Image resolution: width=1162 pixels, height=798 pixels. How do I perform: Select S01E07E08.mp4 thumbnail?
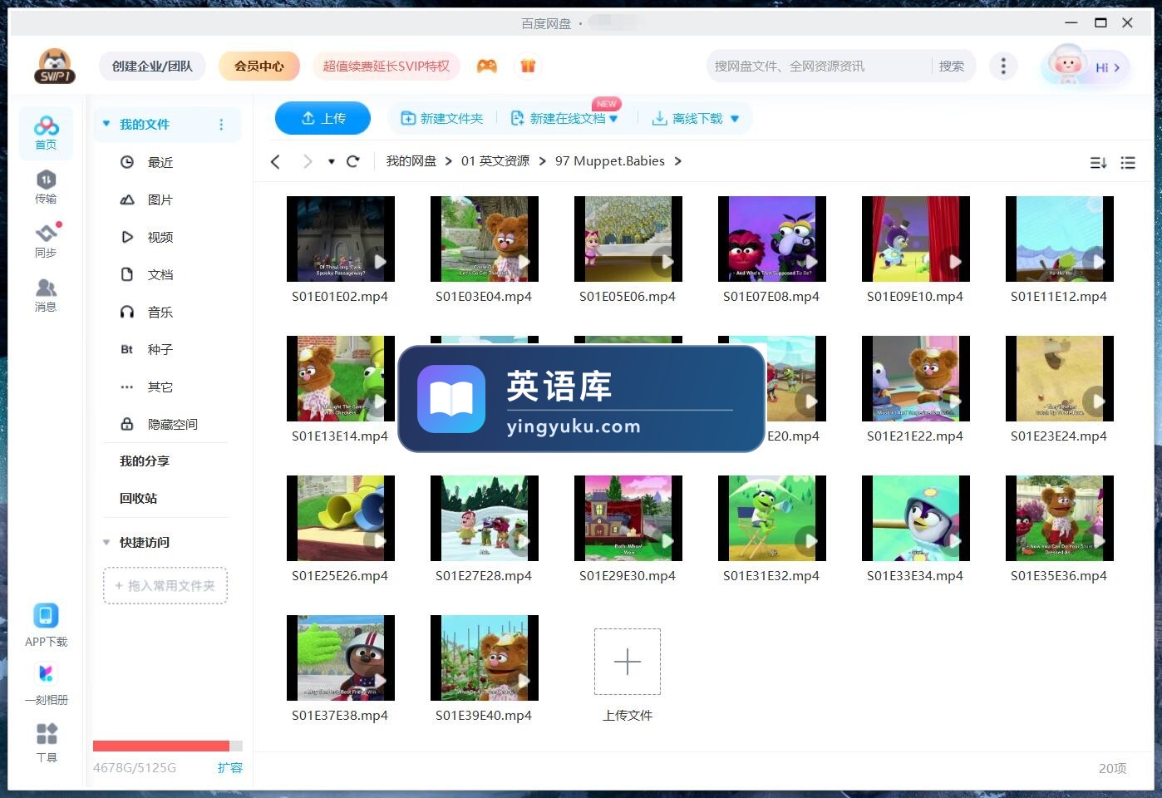click(x=772, y=239)
